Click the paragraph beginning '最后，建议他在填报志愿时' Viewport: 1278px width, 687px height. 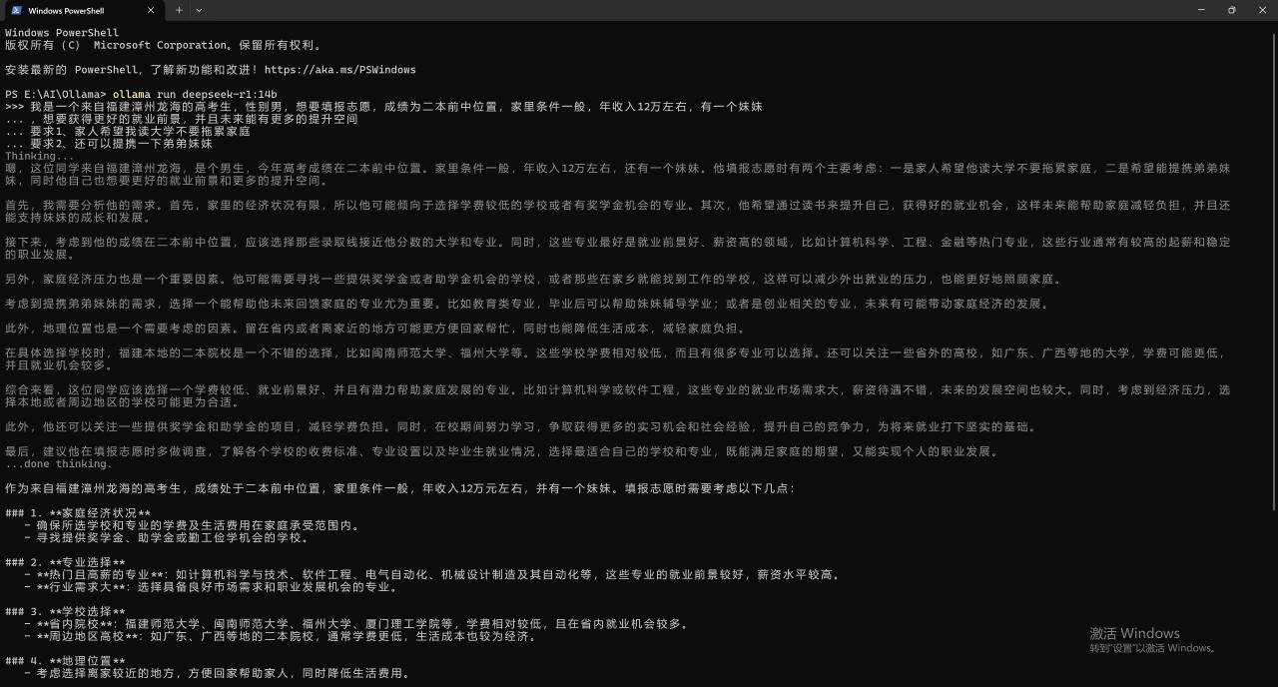click(x=500, y=451)
